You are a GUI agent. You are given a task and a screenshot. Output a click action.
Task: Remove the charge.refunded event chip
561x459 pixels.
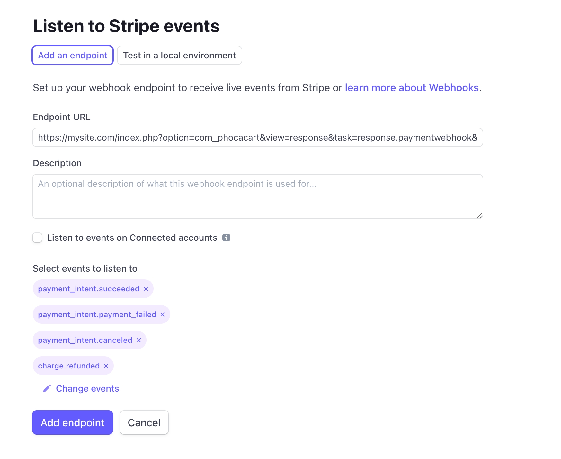click(106, 366)
